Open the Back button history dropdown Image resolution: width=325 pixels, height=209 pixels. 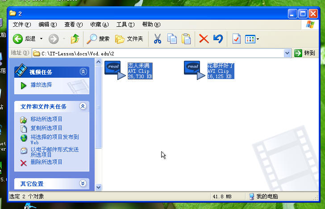coord(42,39)
